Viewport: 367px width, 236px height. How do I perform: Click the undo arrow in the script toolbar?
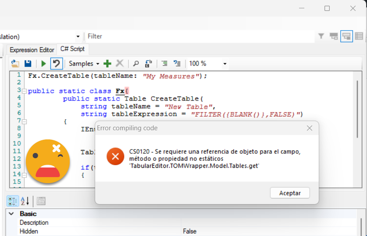(56, 64)
